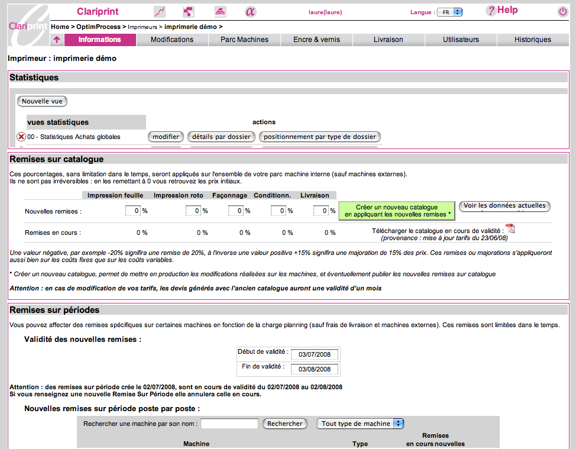
Task: Expand the Tout type de machine dropdown
Action: coord(361,424)
